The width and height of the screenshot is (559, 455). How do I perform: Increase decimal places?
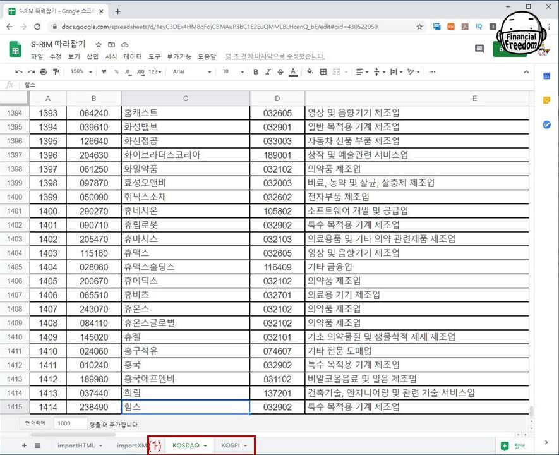click(x=141, y=71)
